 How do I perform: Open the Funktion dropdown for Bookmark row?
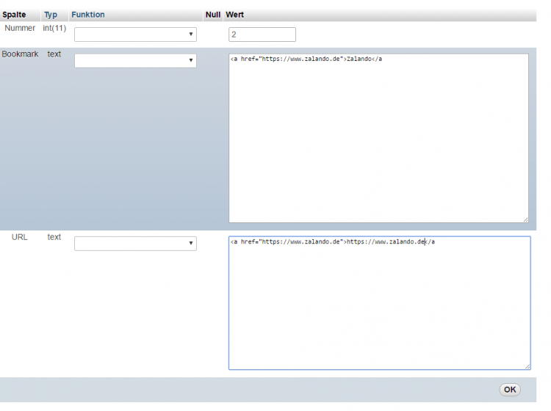pos(135,61)
